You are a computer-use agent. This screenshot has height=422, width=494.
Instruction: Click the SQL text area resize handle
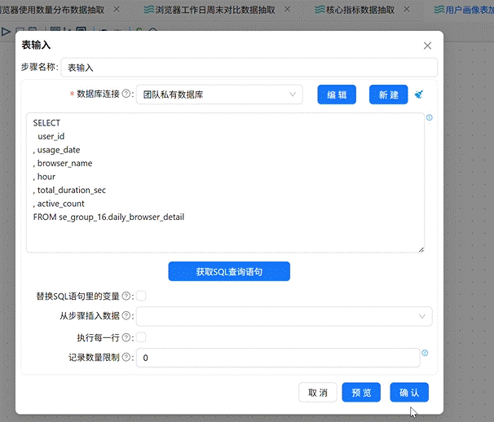click(421, 250)
